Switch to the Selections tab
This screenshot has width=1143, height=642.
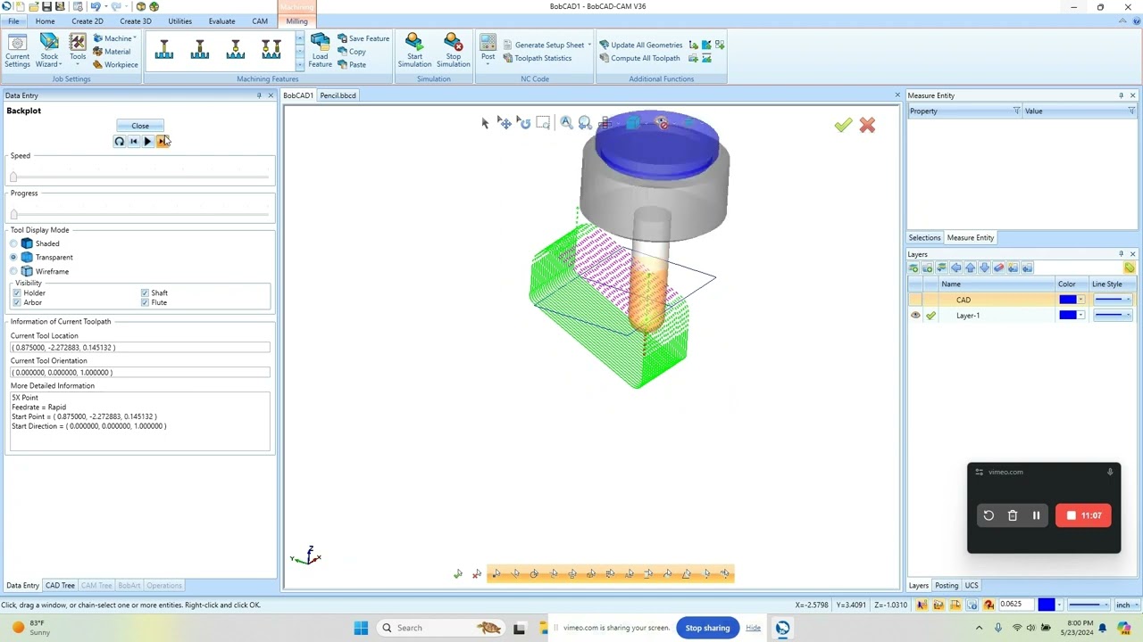tap(924, 238)
